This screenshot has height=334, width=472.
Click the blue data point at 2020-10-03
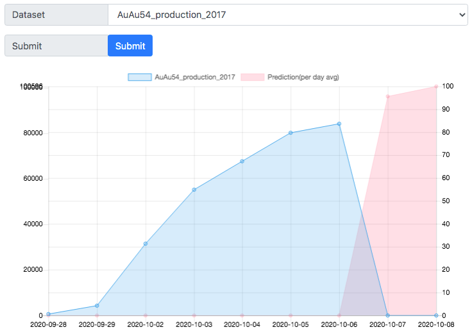pyautogui.click(x=194, y=190)
